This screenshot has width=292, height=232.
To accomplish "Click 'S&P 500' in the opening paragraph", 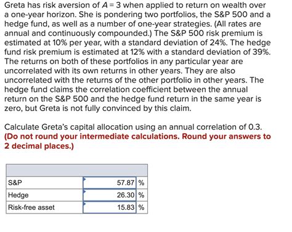I will coord(231,15).
